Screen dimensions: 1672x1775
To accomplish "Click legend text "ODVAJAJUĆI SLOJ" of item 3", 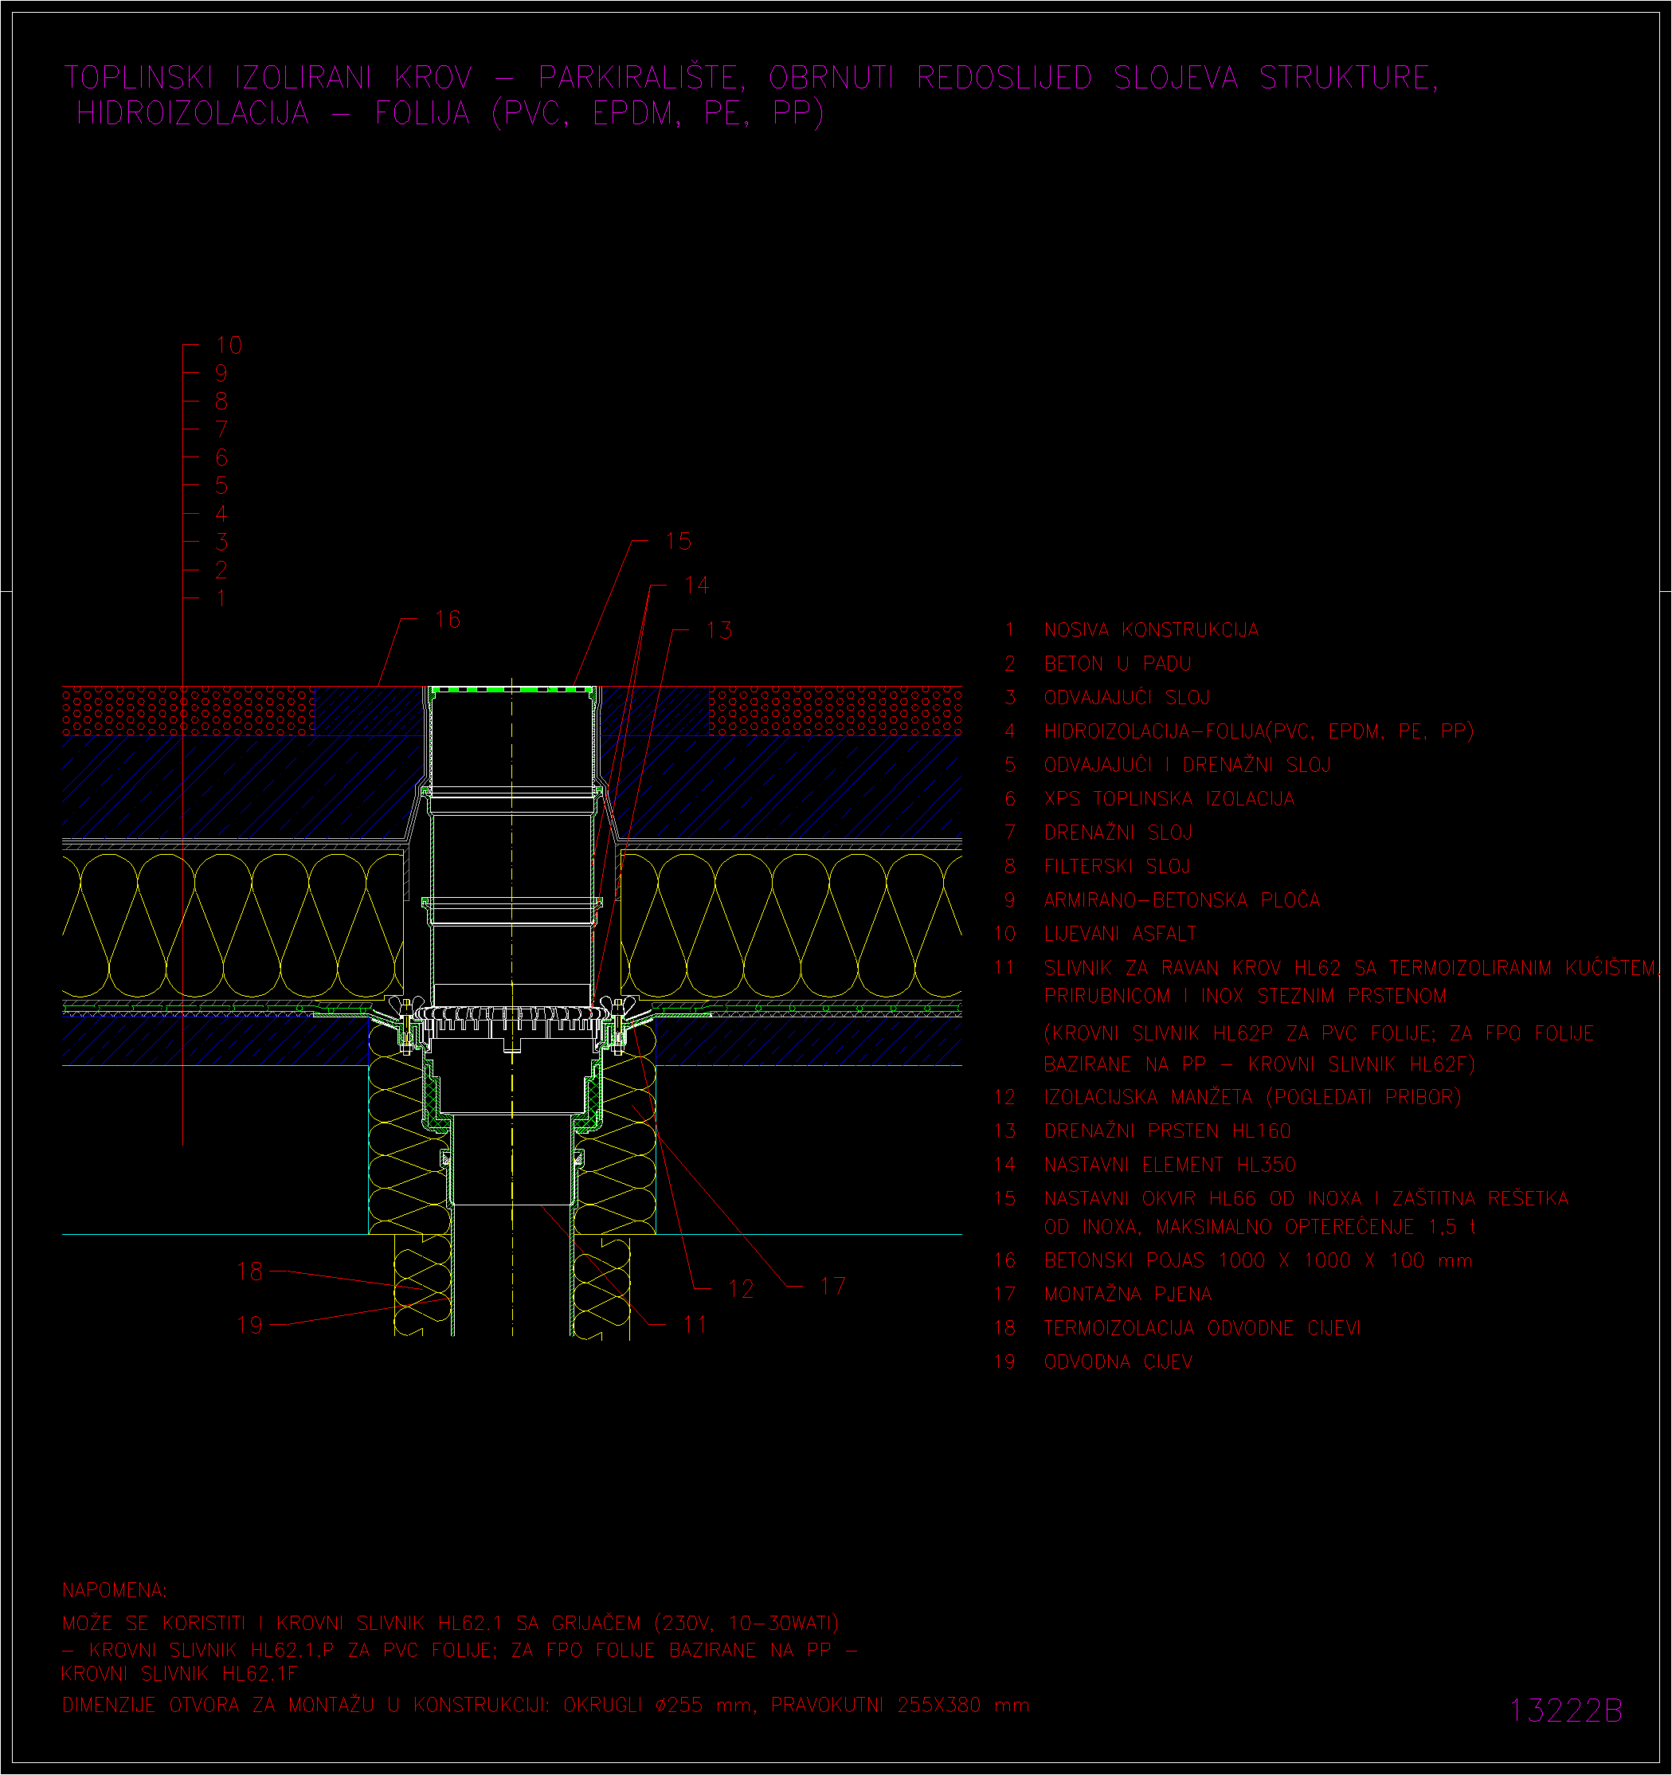I will (1126, 697).
